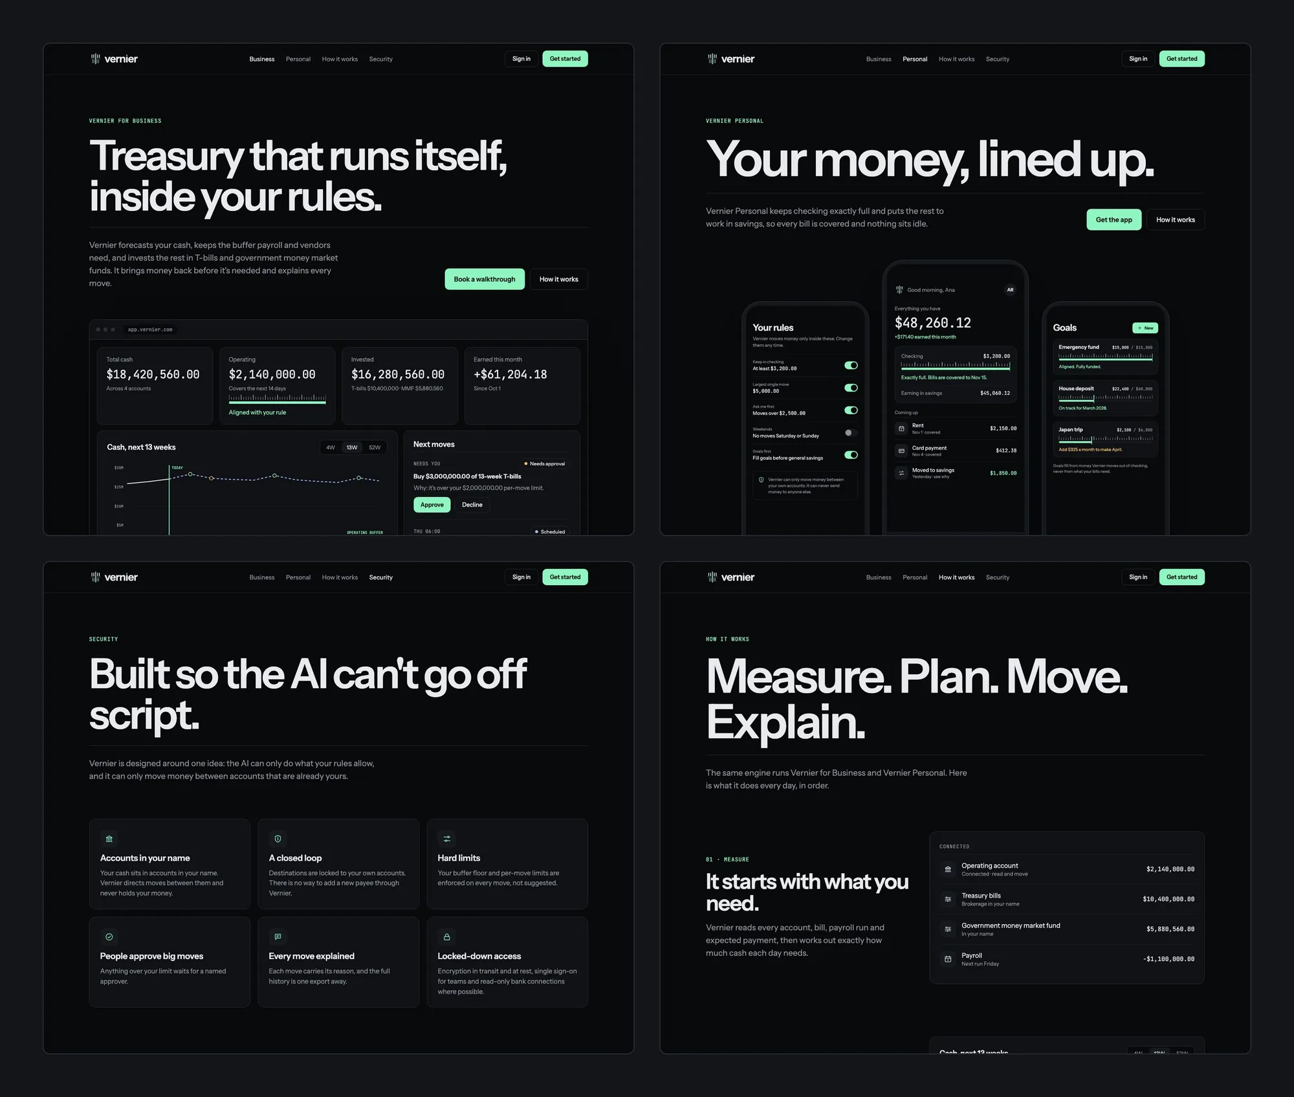Click the Operating buffer gauge bar
Image resolution: width=1294 pixels, height=1097 pixels.
277,399
